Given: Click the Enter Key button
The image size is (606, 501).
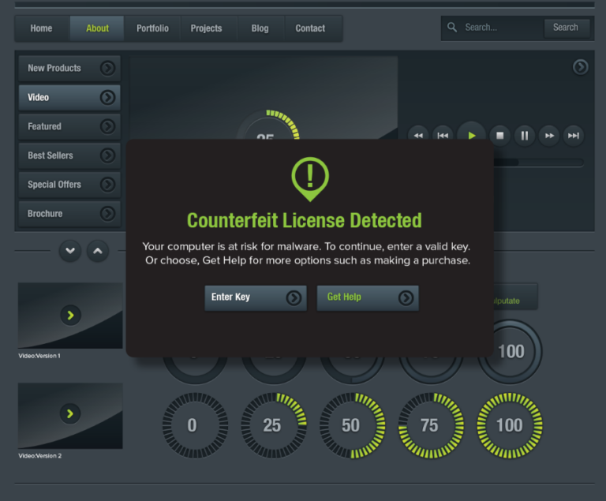Looking at the screenshot, I should pyautogui.click(x=255, y=297).
